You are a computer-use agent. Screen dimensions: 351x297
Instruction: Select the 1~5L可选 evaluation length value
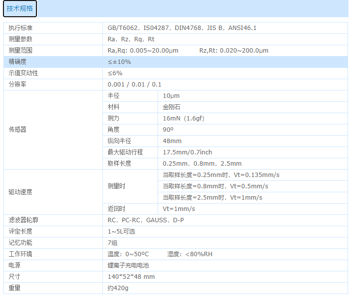tap(121, 232)
